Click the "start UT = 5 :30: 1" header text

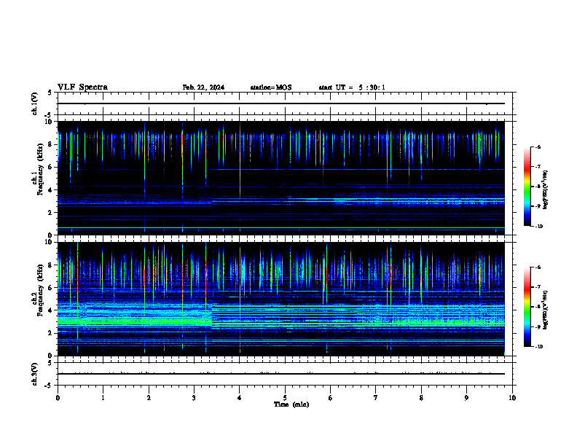point(352,87)
